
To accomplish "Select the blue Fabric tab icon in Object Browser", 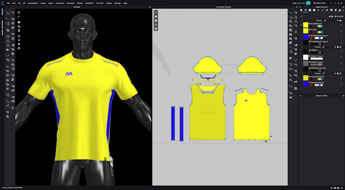I will [x=305, y=10].
